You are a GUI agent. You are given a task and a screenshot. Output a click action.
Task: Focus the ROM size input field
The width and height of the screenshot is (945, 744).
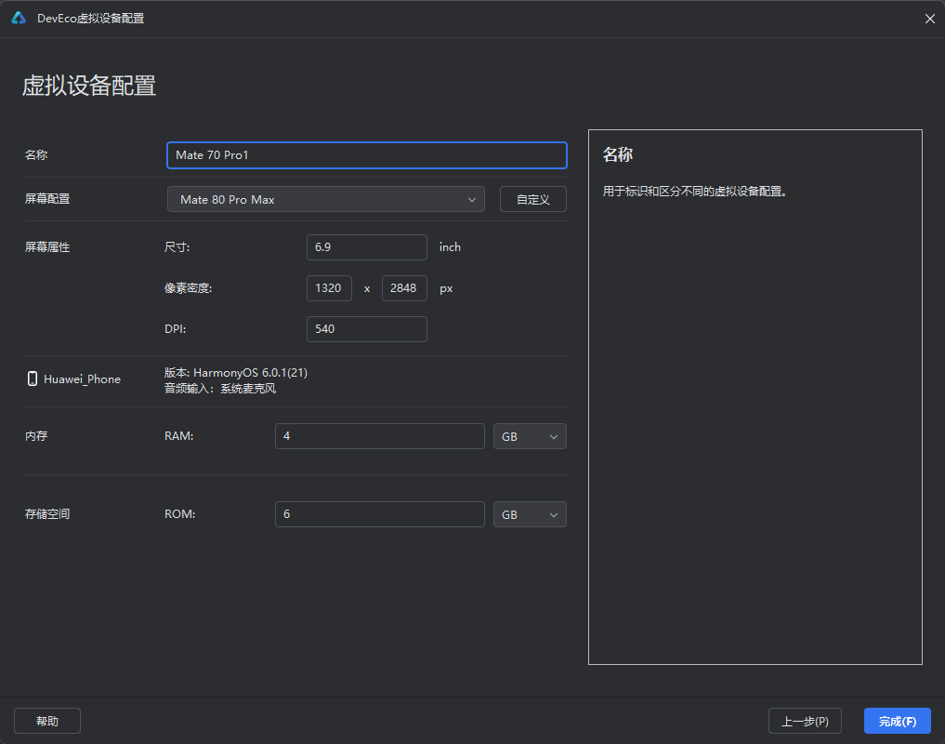(x=379, y=514)
